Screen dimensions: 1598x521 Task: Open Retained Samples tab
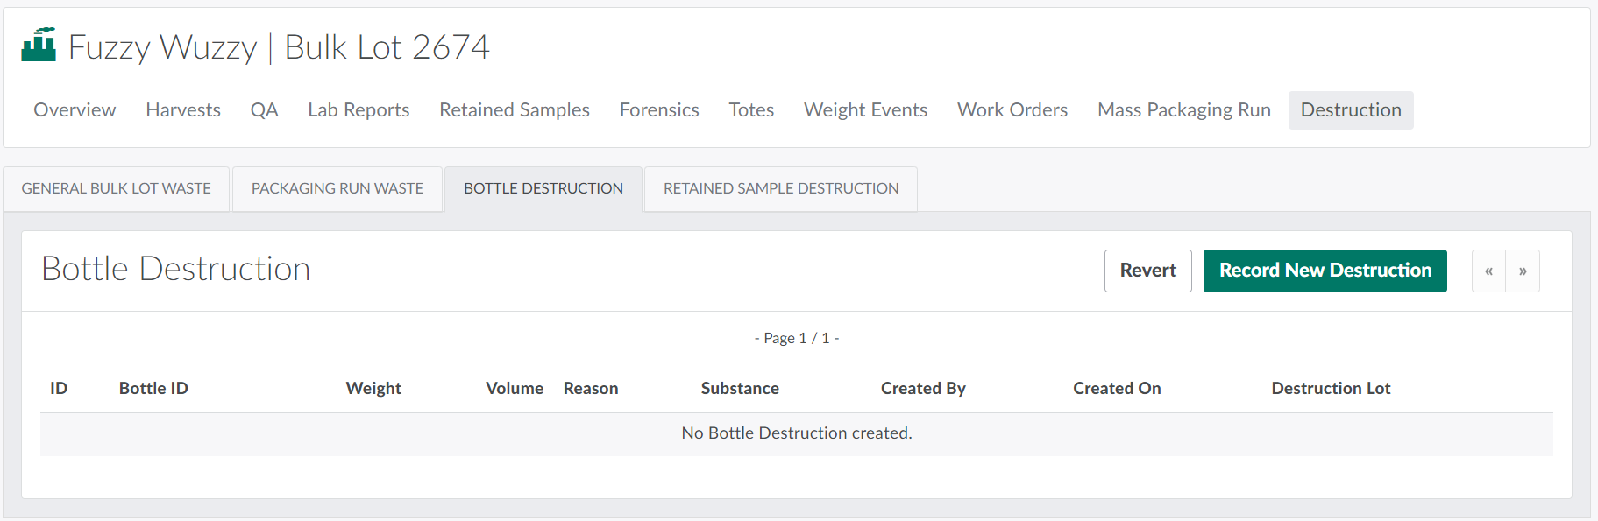(x=515, y=110)
